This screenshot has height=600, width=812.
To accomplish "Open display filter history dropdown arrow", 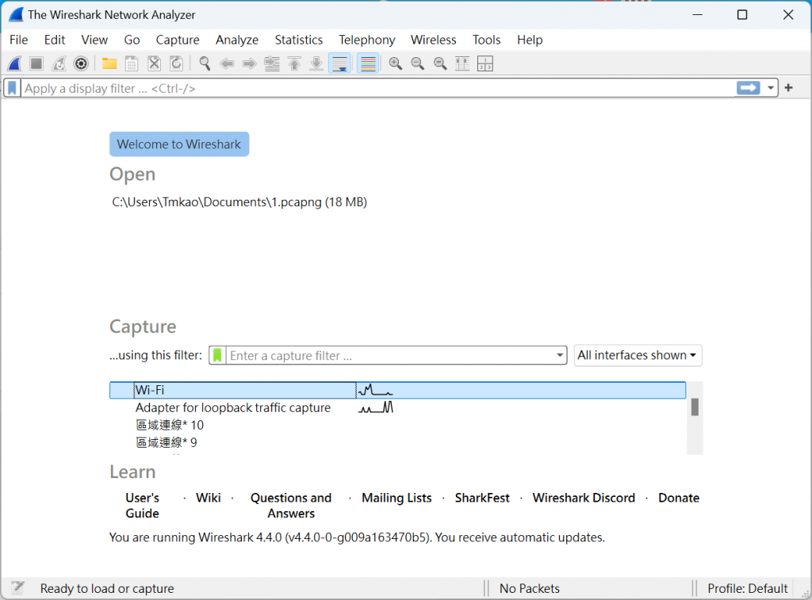I will pyautogui.click(x=771, y=88).
